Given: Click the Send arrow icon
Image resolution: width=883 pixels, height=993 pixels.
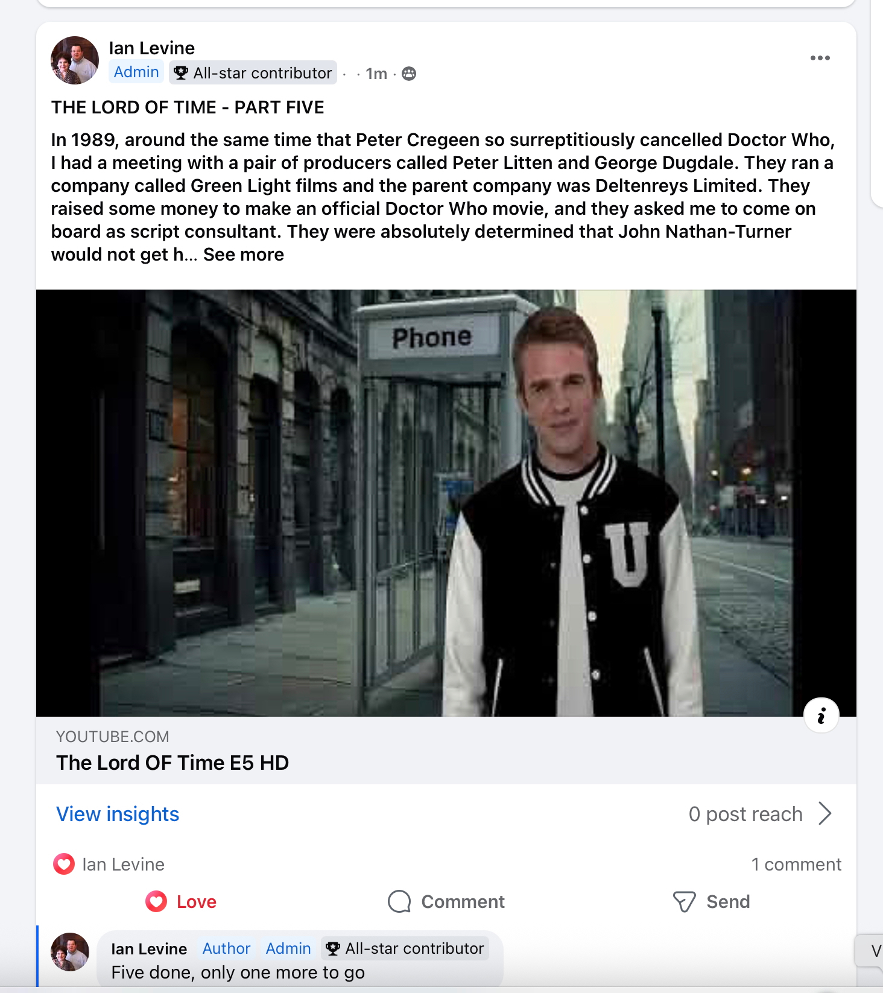Looking at the screenshot, I should pos(684,901).
